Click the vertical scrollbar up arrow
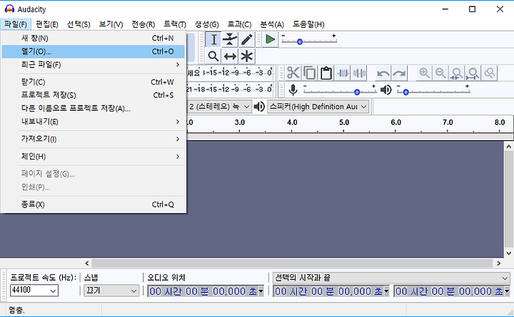514x317 pixels. [509, 146]
